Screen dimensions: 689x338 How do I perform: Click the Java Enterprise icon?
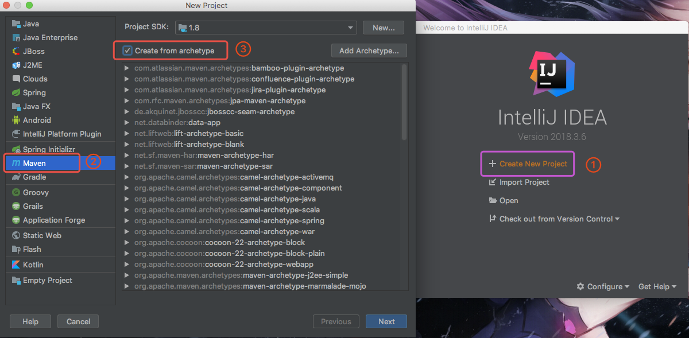[16, 38]
